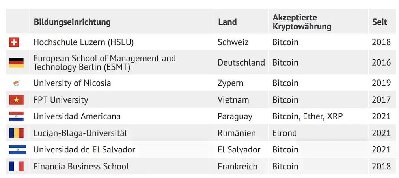Click the Akzeptierte Kryptowährung column header
399x178 pixels.
pos(302,22)
